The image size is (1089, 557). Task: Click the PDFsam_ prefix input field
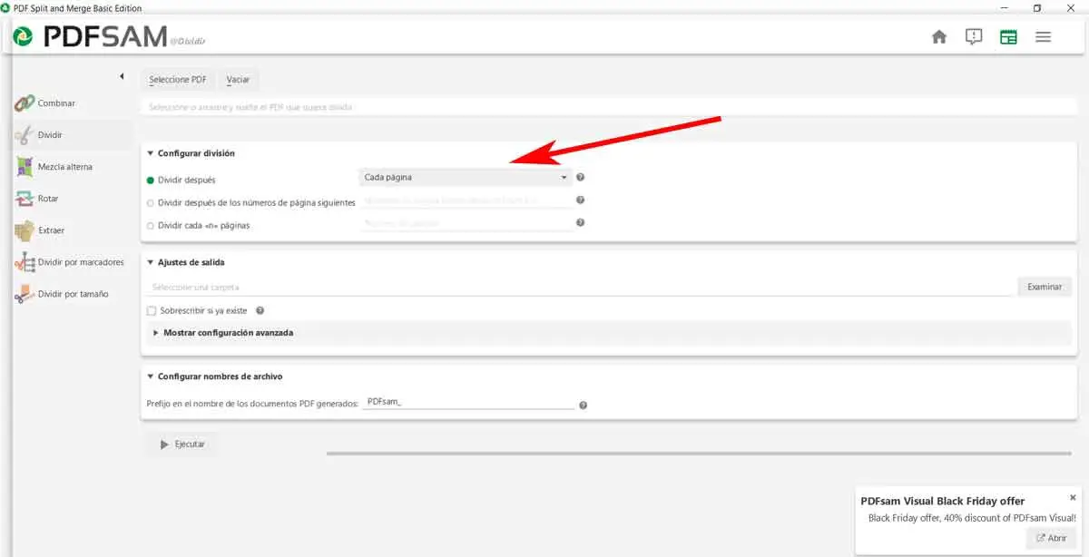pos(468,401)
